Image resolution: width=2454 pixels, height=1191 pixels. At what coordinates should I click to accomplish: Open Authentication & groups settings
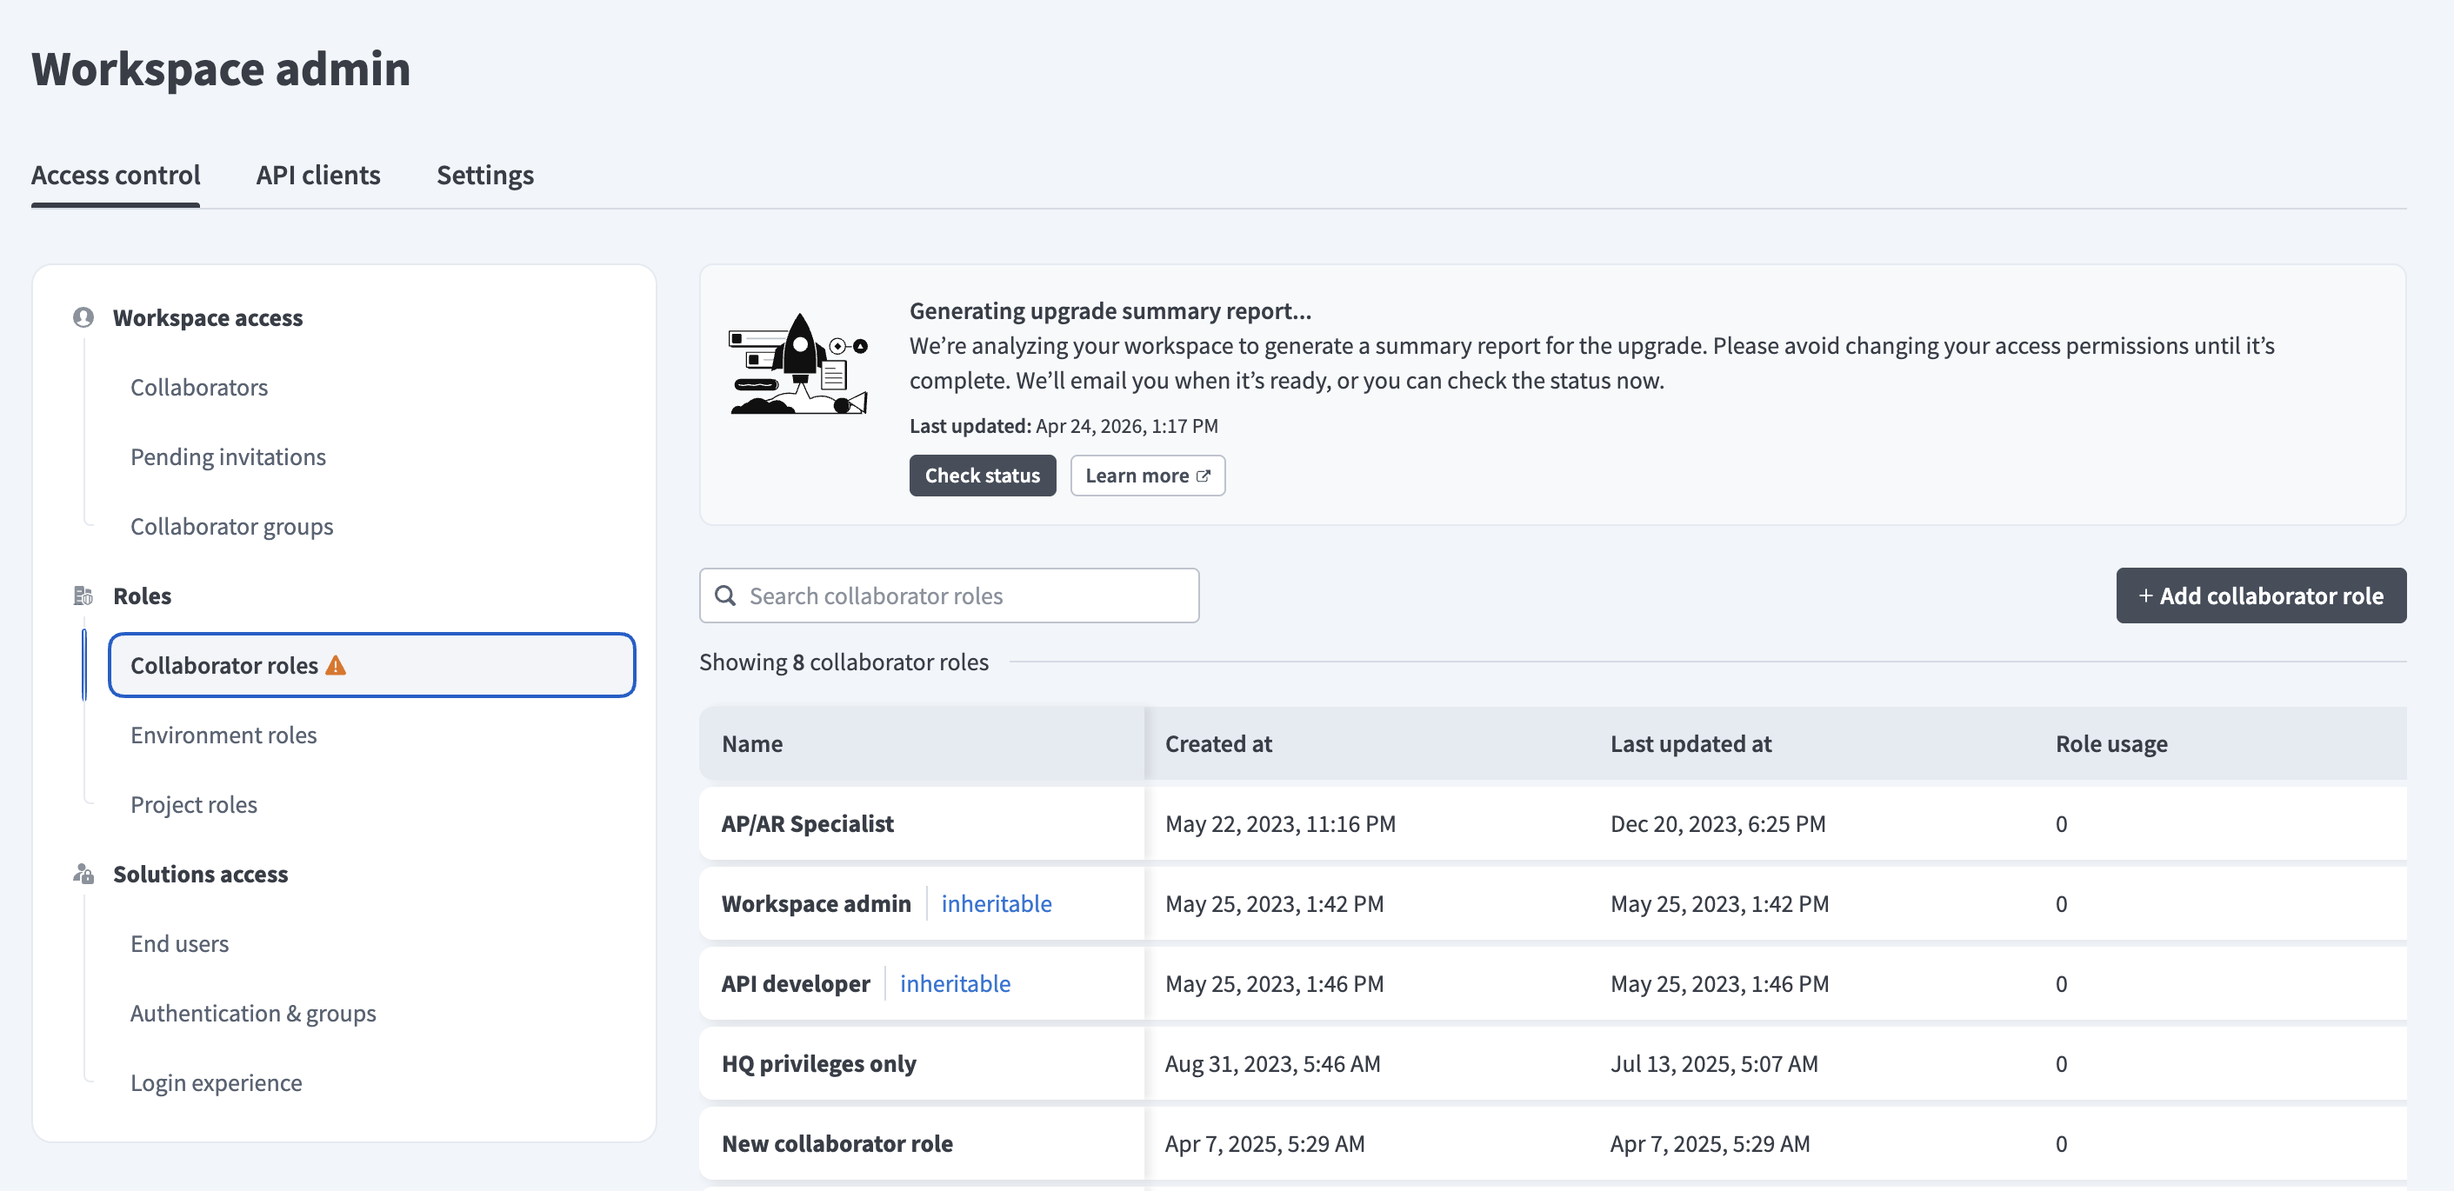click(x=253, y=1013)
